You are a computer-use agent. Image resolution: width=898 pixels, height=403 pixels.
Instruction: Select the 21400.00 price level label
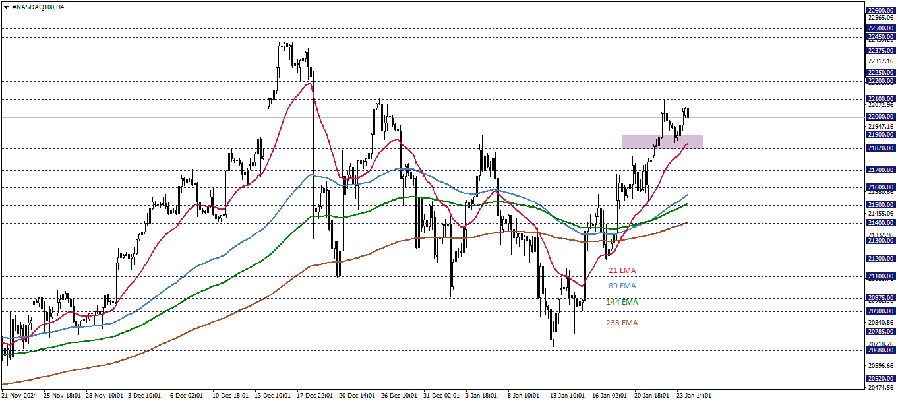click(x=881, y=223)
